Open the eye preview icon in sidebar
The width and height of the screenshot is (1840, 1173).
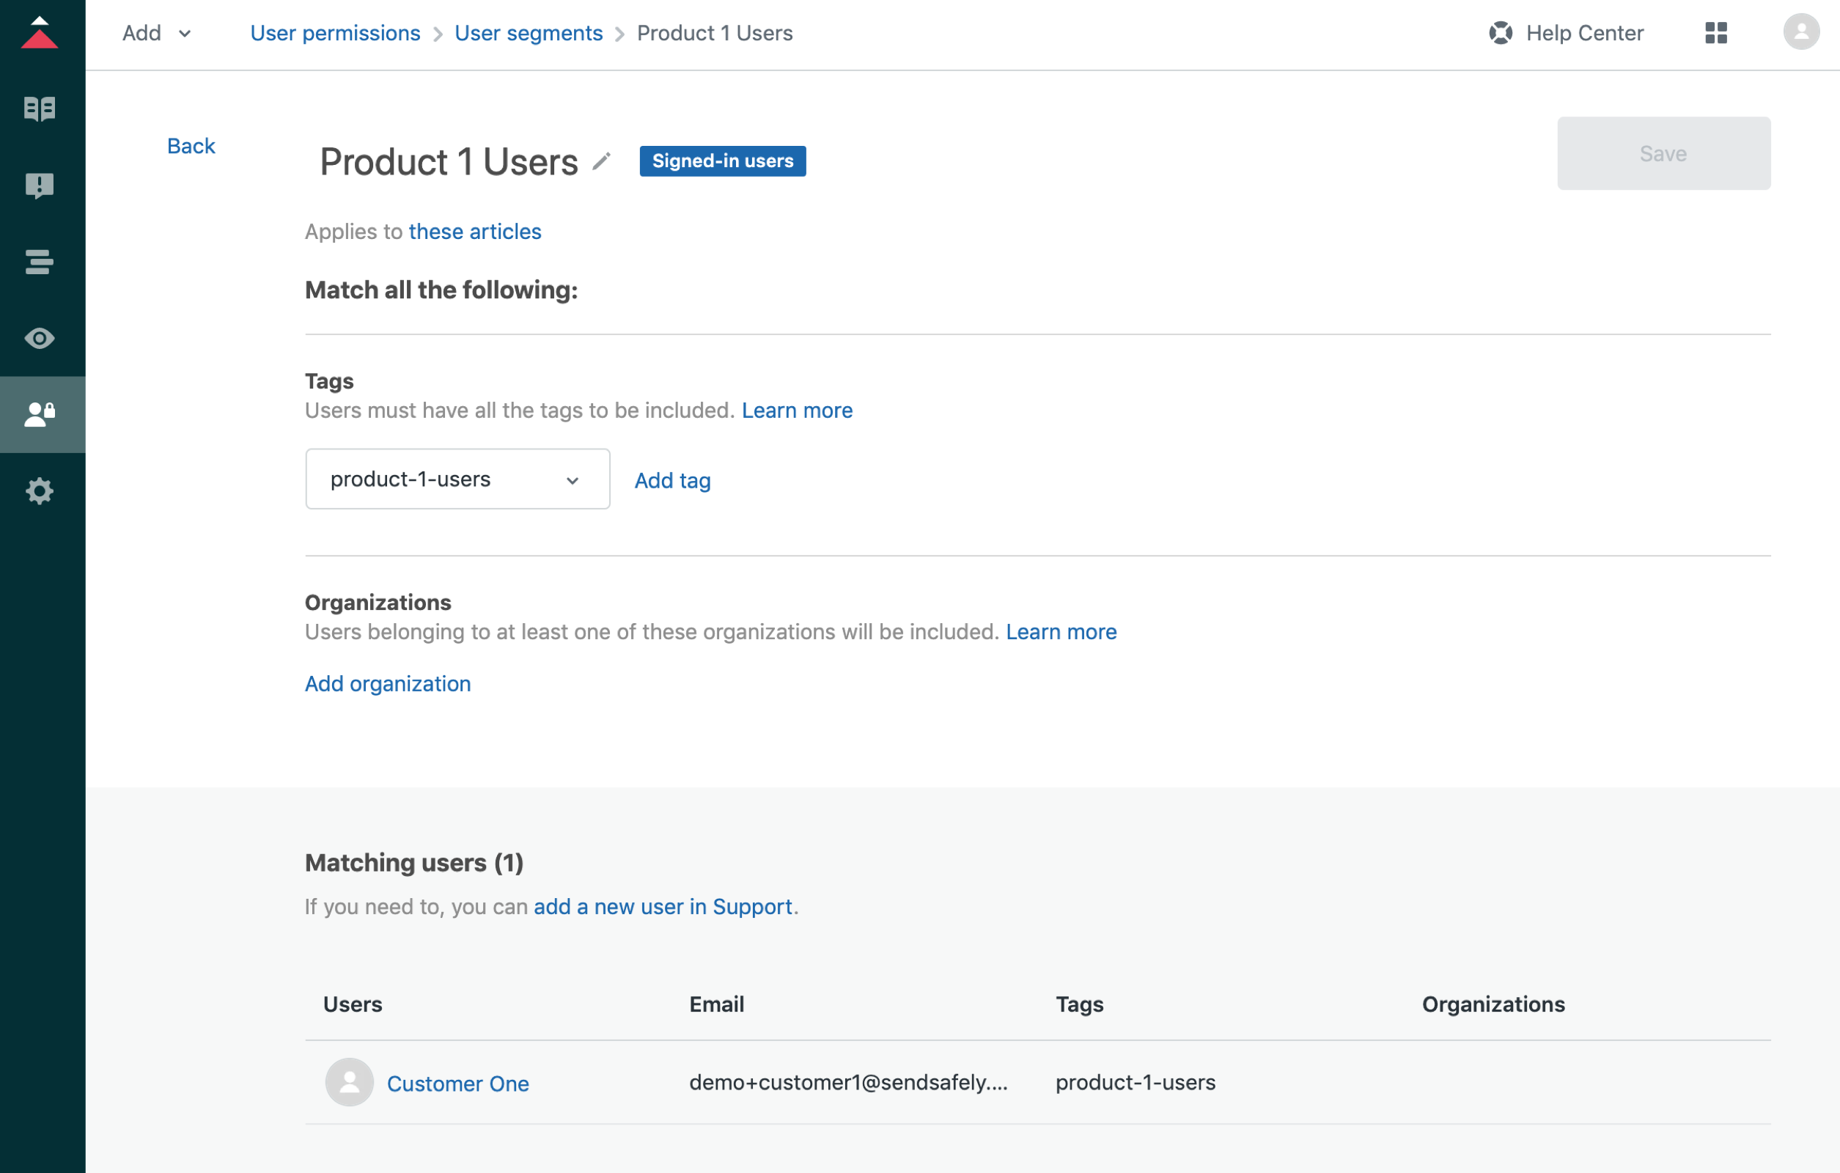click(40, 338)
